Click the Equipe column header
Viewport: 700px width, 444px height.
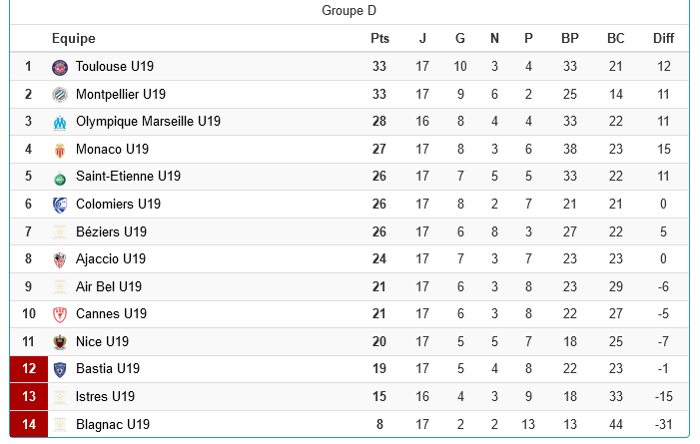(x=74, y=39)
